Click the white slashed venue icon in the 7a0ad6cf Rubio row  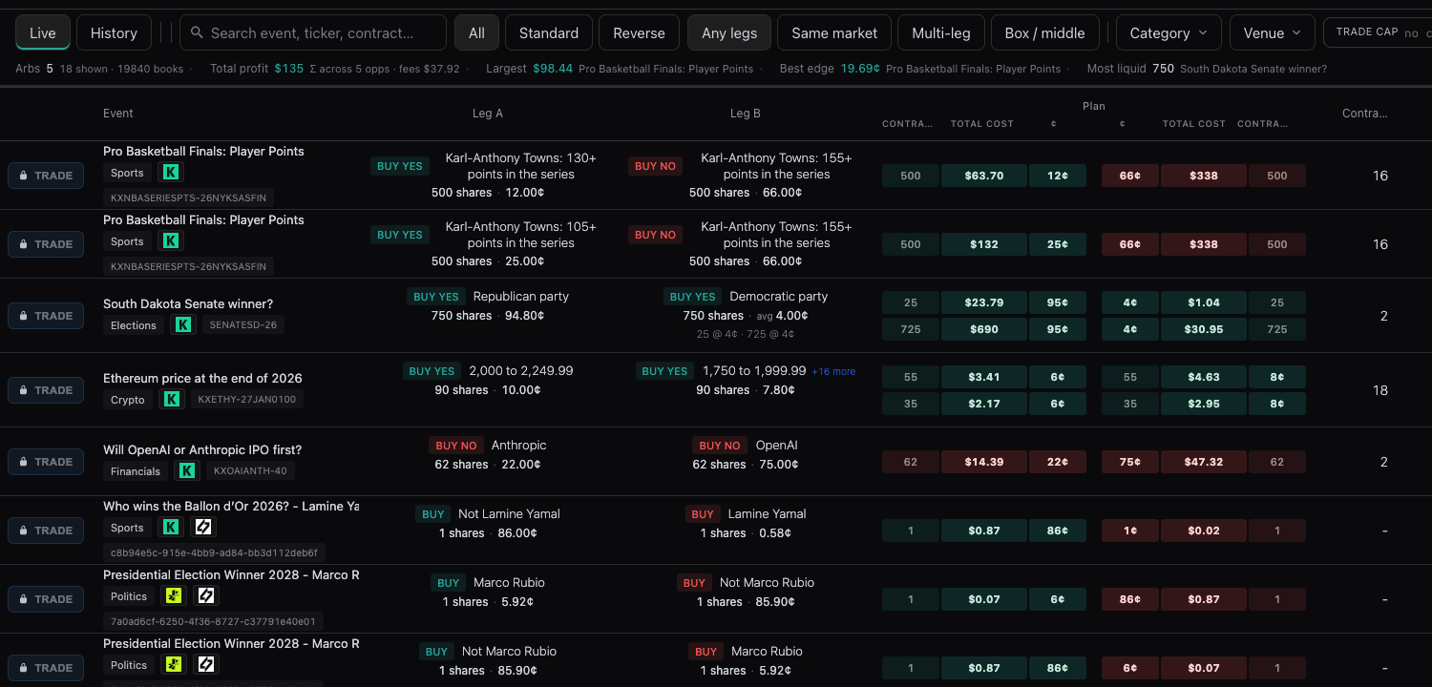206,596
